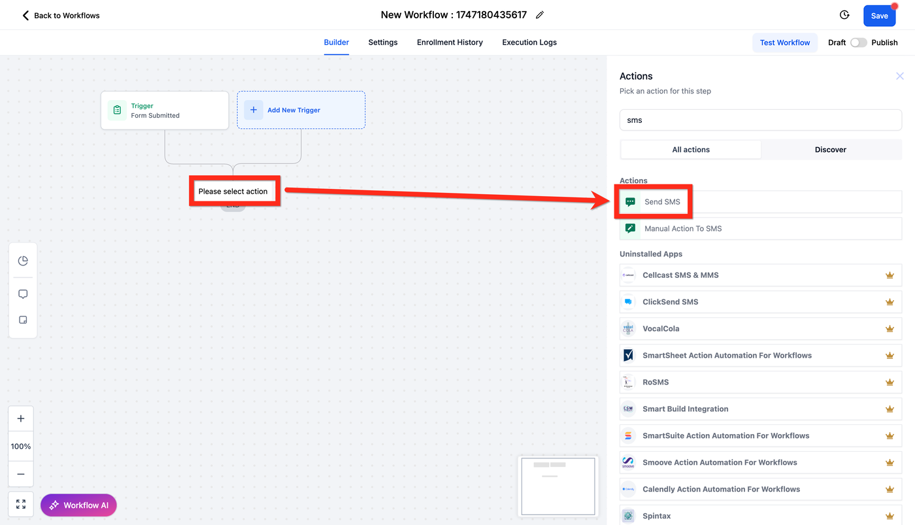The width and height of the screenshot is (915, 525).
Task: Click the Save button
Action: (879, 16)
